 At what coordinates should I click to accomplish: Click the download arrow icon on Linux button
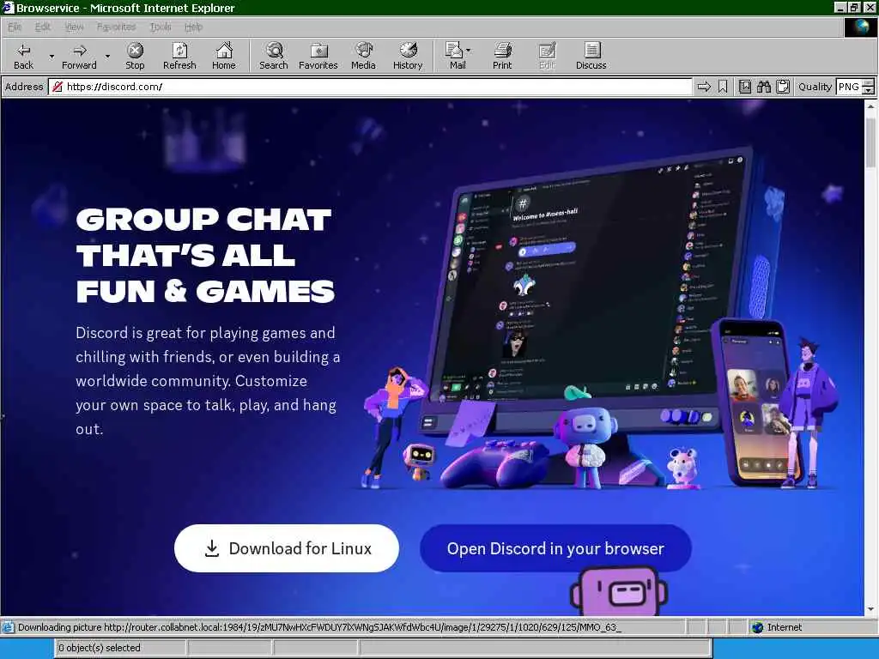(x=211, y=548)
